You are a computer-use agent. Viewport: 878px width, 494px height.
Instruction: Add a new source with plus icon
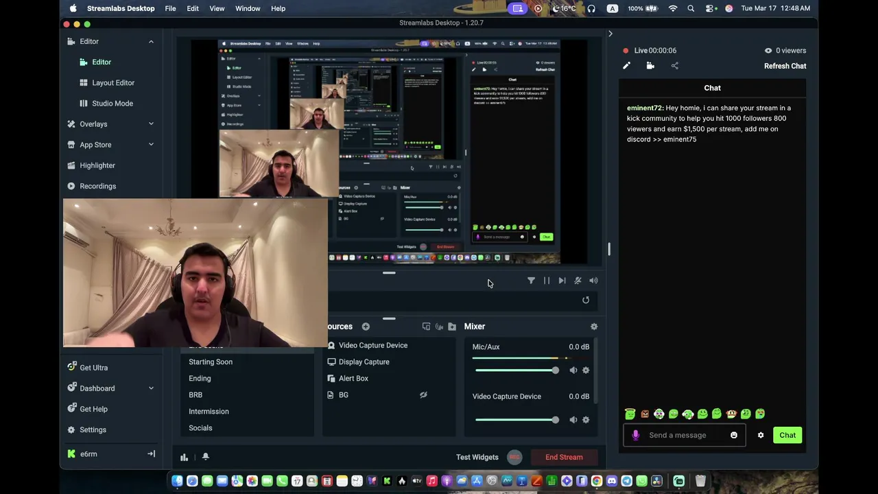(366, 327)
